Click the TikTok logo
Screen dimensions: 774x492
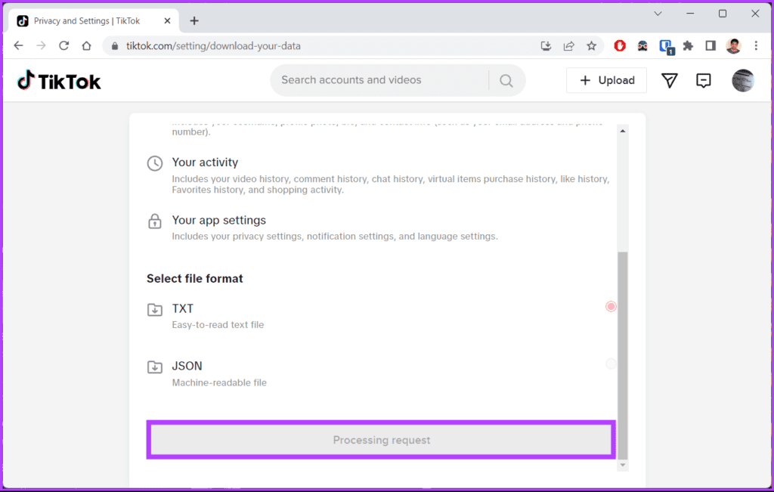[x=59, y=80]
